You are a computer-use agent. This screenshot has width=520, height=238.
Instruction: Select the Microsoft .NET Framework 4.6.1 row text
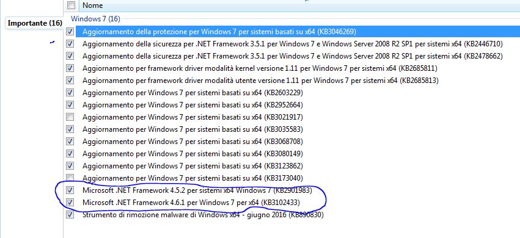191,202
